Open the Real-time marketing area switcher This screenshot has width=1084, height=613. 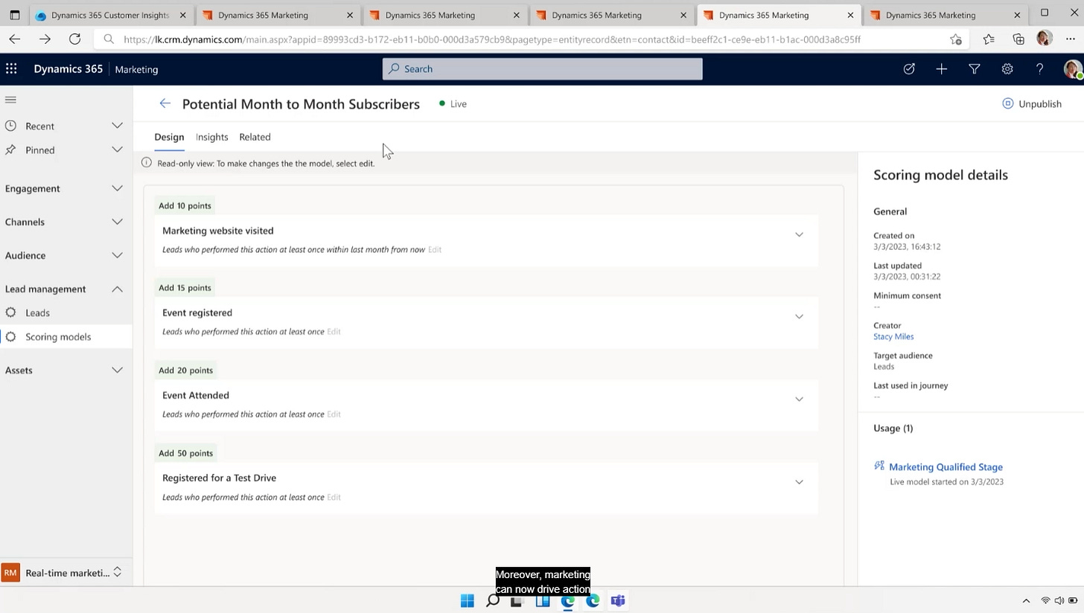point(66,573)
